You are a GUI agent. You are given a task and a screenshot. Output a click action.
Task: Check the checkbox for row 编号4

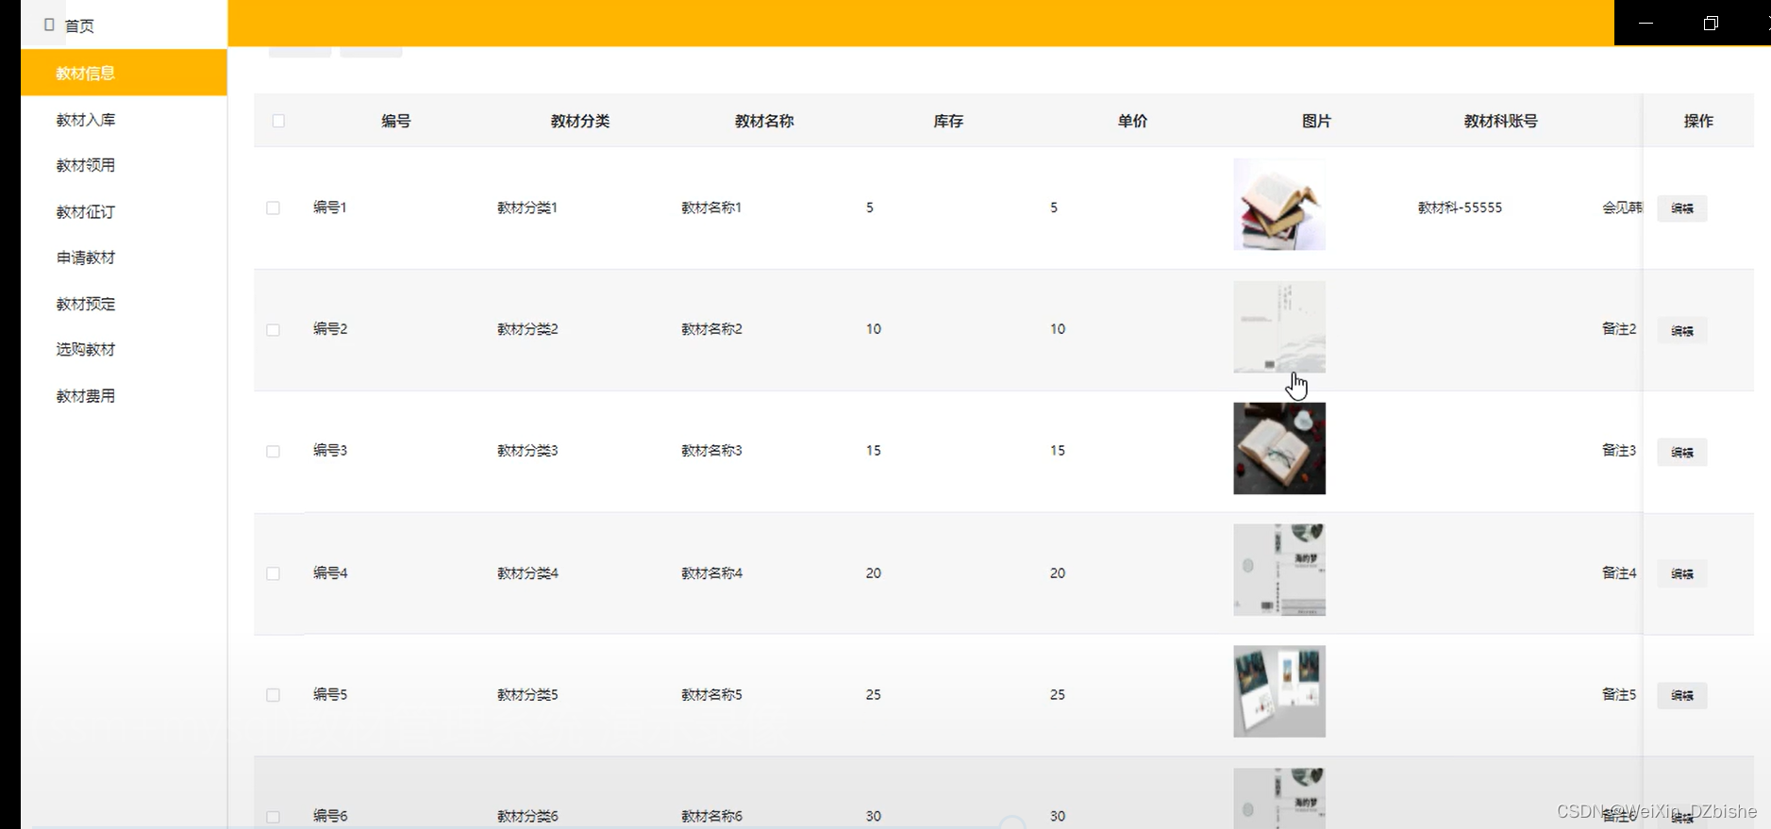(273, 573)
